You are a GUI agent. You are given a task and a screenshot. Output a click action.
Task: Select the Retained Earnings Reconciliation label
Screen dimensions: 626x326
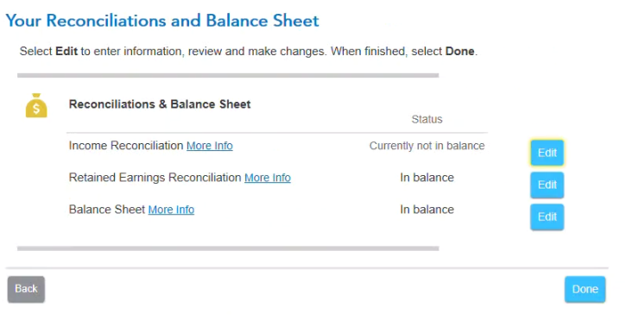tap(155, 178)
